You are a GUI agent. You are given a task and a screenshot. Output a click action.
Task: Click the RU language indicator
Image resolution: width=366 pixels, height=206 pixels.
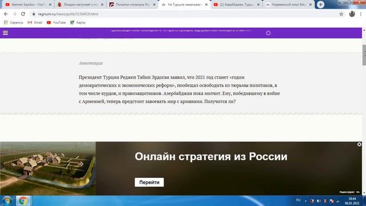298,200
